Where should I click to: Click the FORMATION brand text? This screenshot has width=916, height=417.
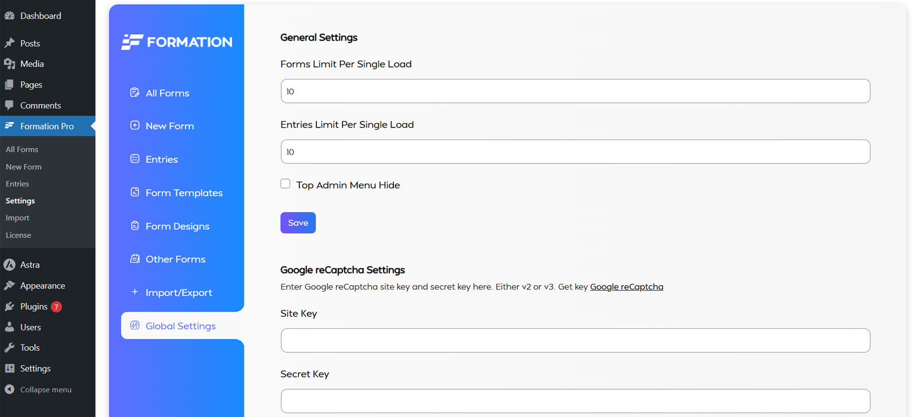coord(189,42)
